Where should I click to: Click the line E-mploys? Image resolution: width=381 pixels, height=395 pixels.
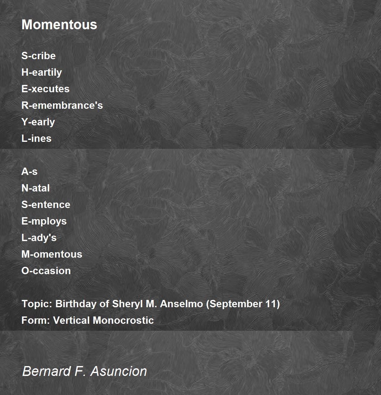click(44, 221)
